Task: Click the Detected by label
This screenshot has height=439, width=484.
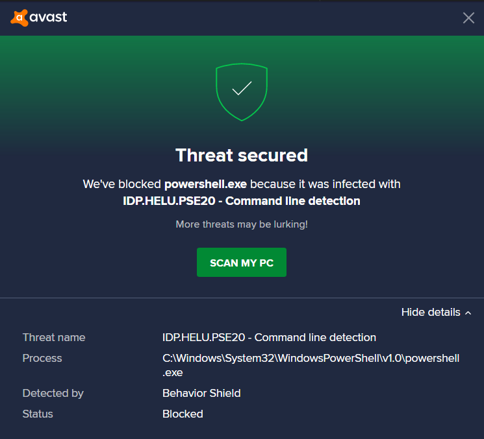Action: 53,394
